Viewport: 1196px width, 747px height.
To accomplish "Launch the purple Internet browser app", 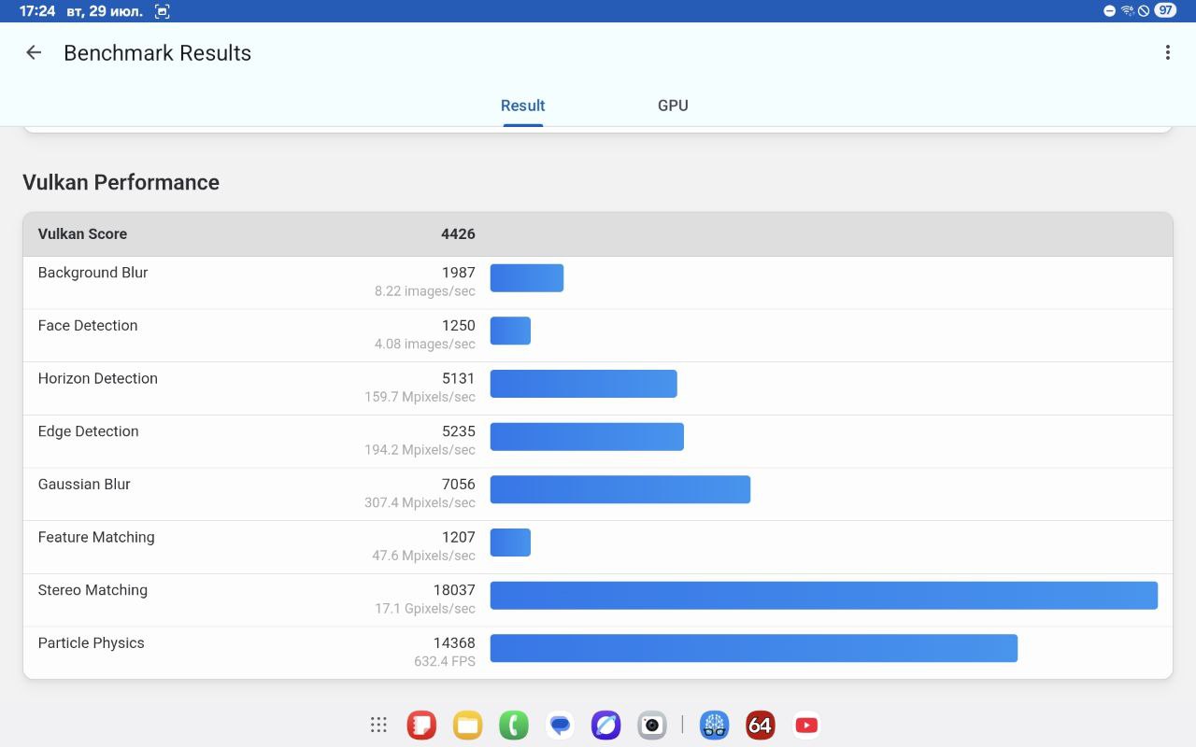I will tap(605, 725).
